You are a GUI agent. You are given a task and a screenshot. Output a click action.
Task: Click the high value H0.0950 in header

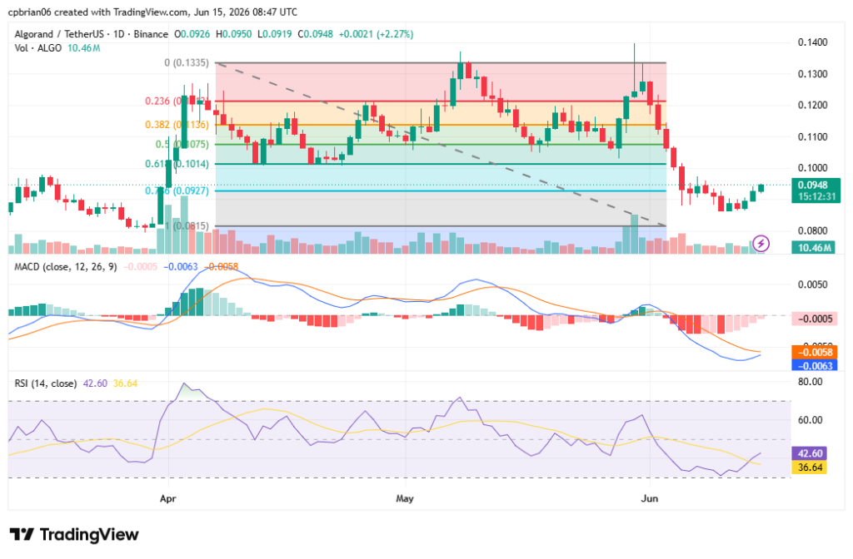coord(234,34)
